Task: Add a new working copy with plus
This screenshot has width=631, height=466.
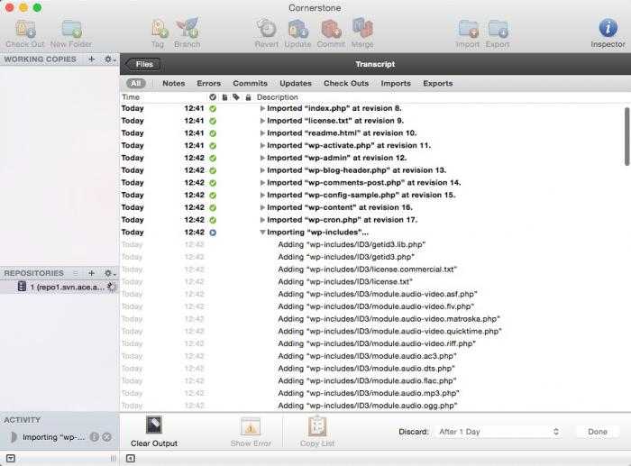Action: pyautogui.click(x=91, y=59)
